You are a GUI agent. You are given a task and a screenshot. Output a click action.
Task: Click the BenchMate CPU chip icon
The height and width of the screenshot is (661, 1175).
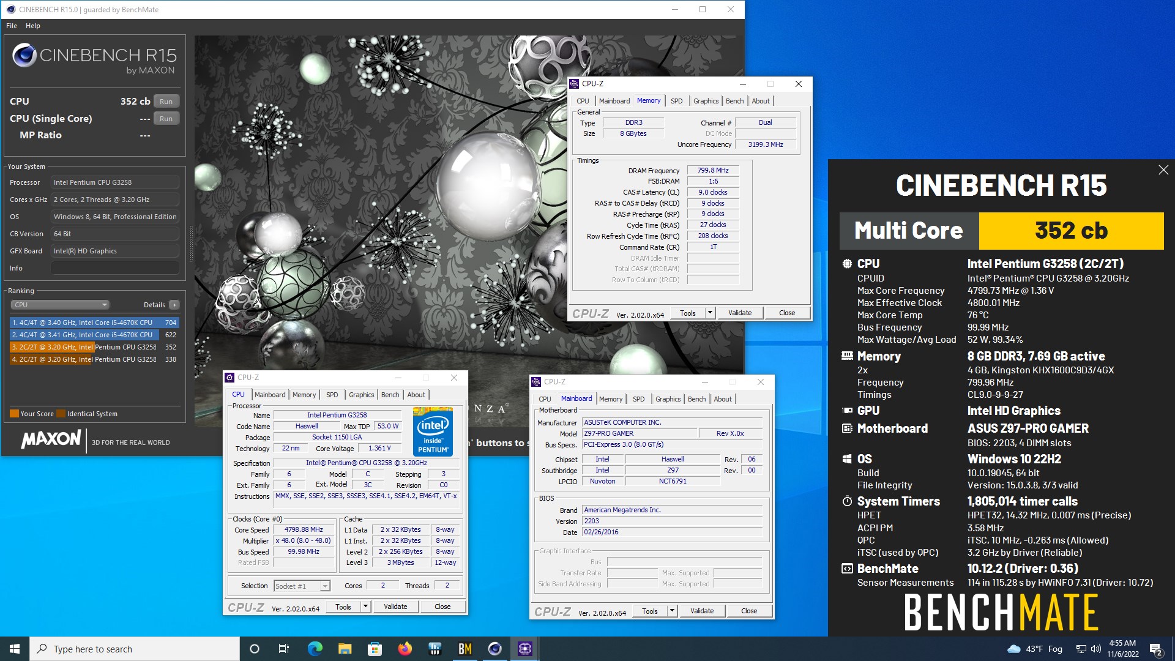[x=847, y=264]
